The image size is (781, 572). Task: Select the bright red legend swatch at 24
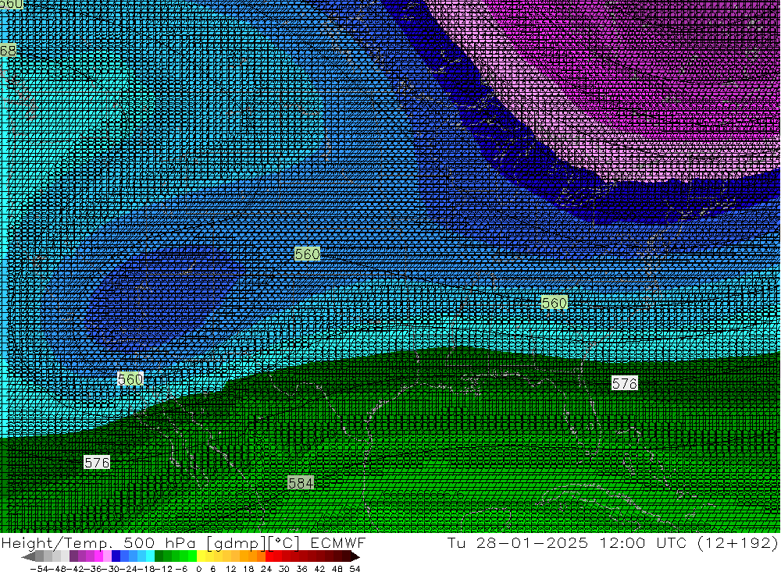(269, 556)
